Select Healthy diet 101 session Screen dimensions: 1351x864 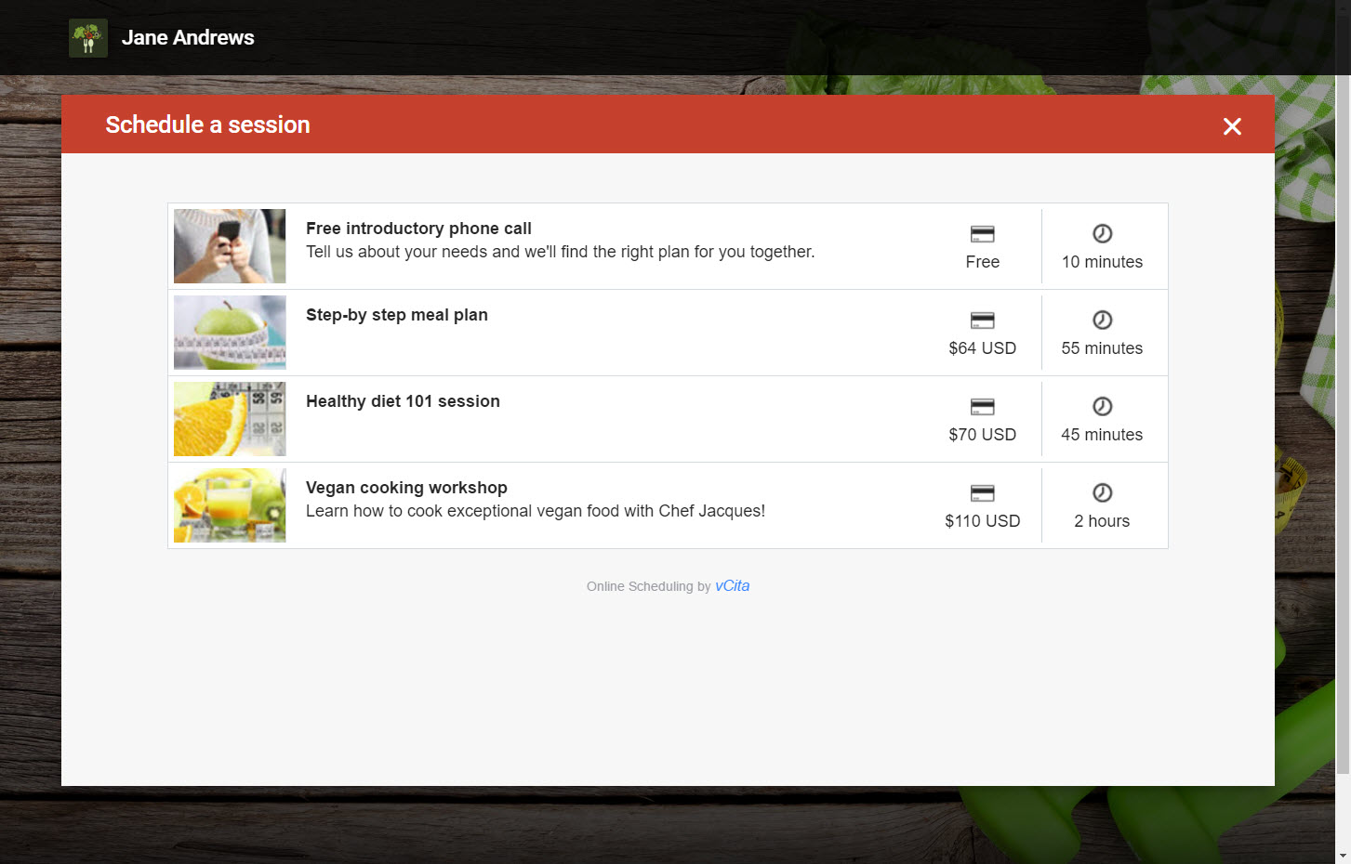click(668, 419)
